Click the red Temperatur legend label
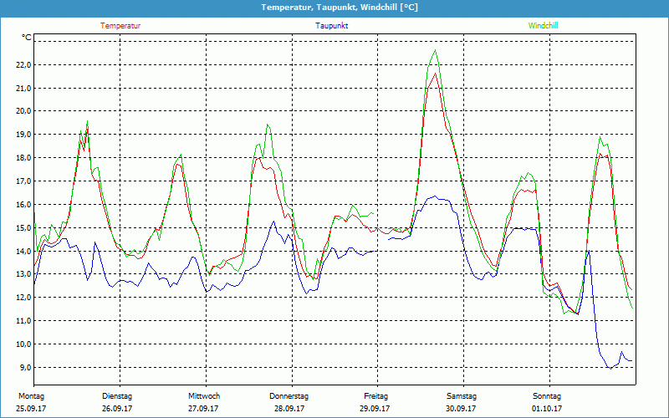 click(x=120, y=26)
